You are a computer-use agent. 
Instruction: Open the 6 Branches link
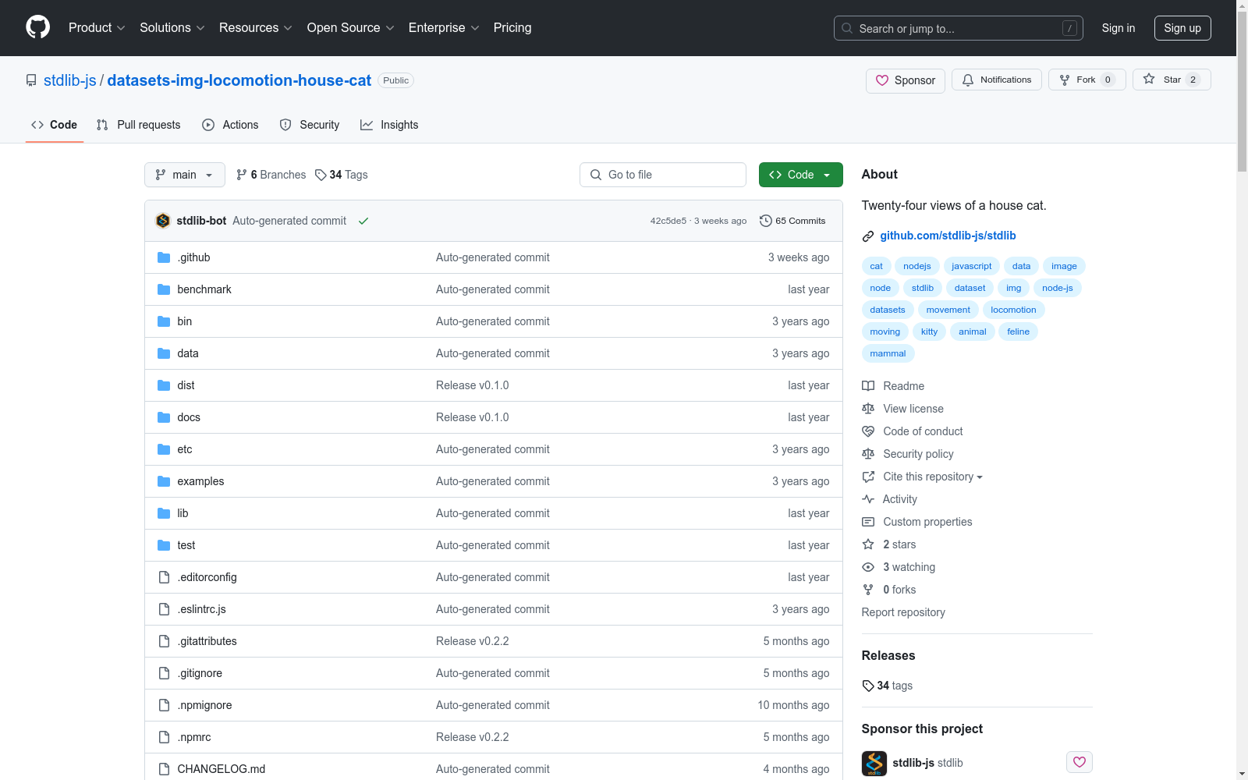[271, 175]
